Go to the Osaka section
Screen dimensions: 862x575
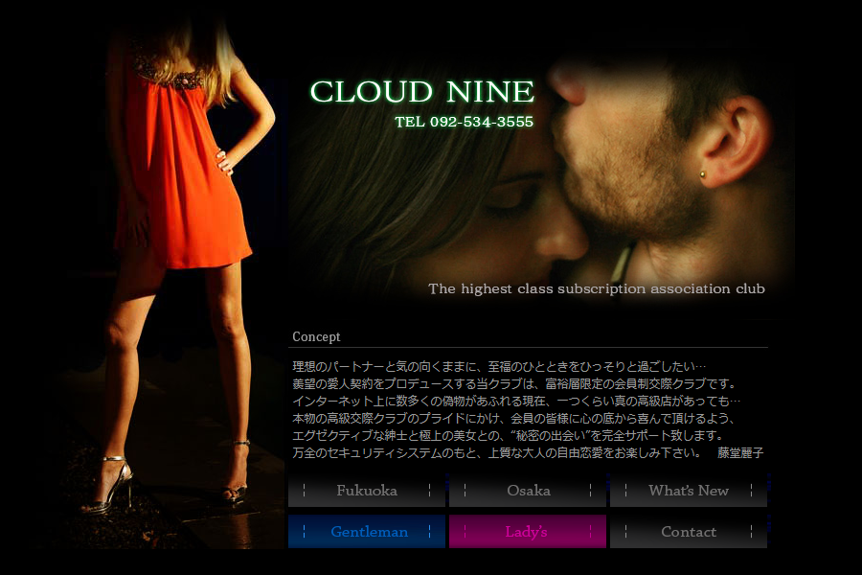pos(528,491)
